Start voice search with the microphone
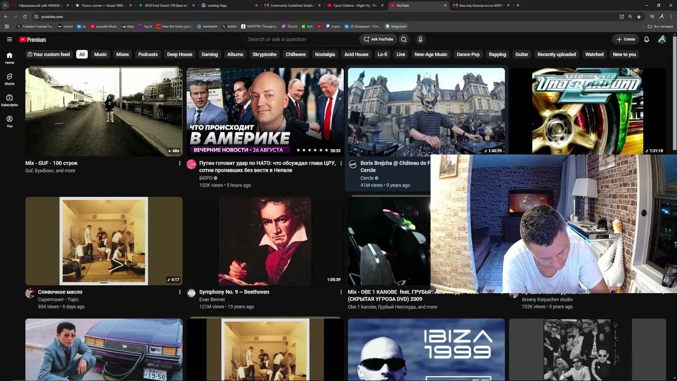The width and height of the screenshot is (677, 381). click(420, 39)
